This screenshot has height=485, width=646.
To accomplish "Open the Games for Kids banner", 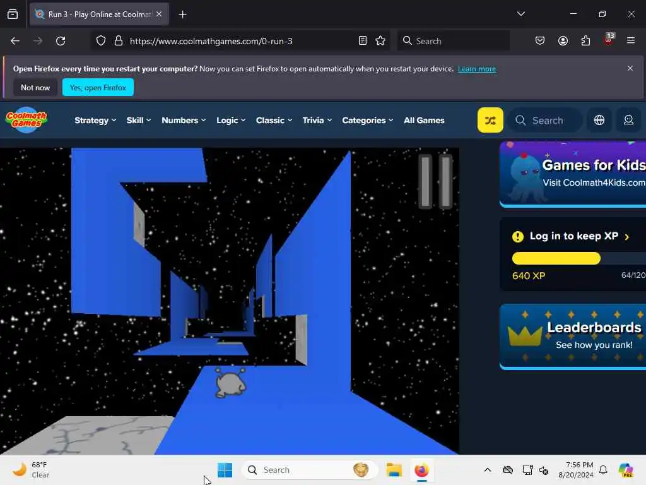I will click(573, 174).
